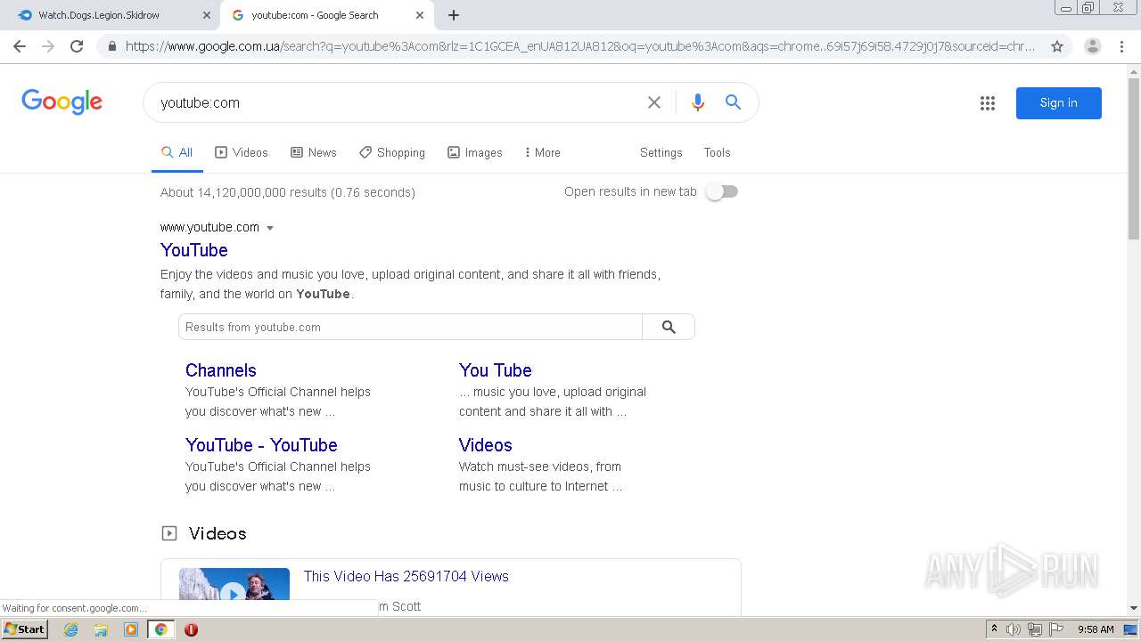Switch to the All results tab
The height and width of the screenshot is (641, 1141).
176,152
